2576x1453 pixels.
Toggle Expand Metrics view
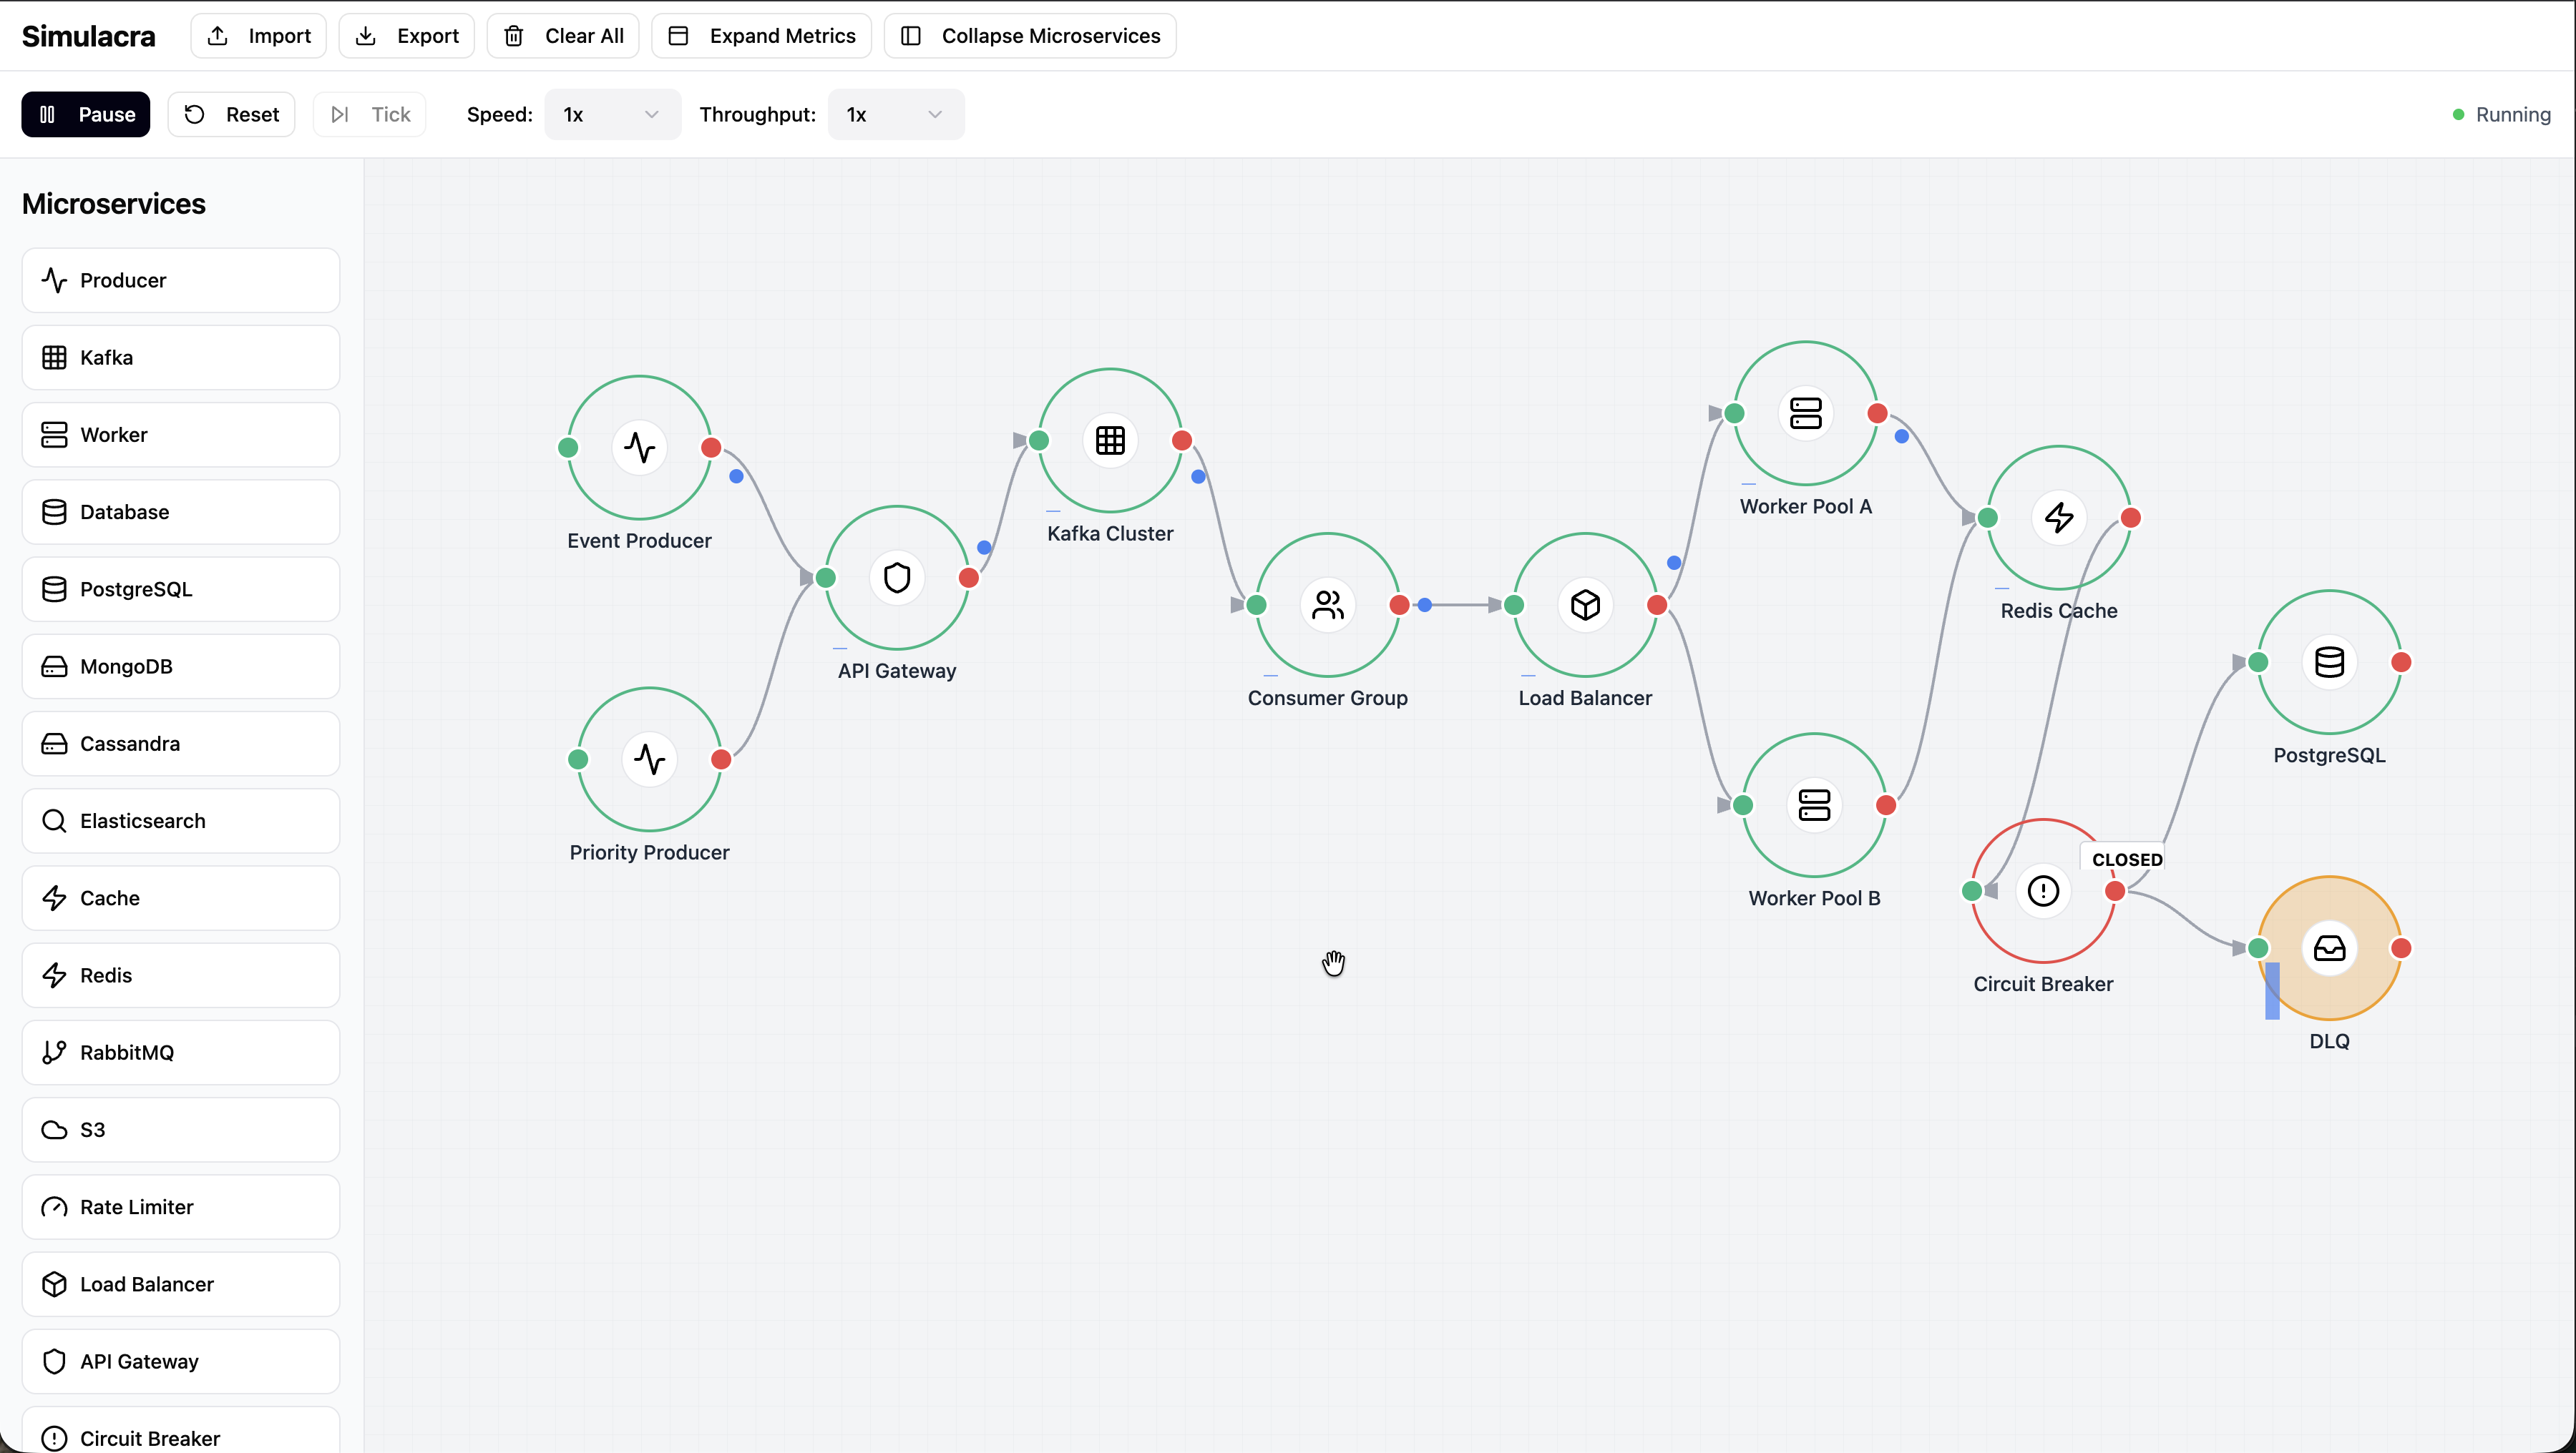762,36
